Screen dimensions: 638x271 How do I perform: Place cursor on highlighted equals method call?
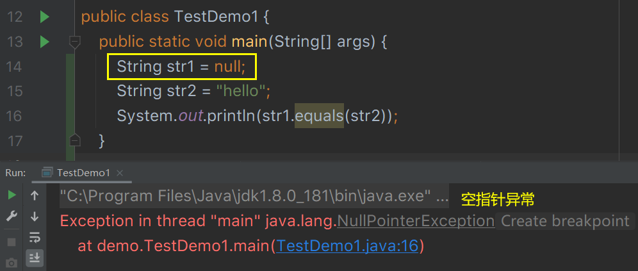(318, 116)
